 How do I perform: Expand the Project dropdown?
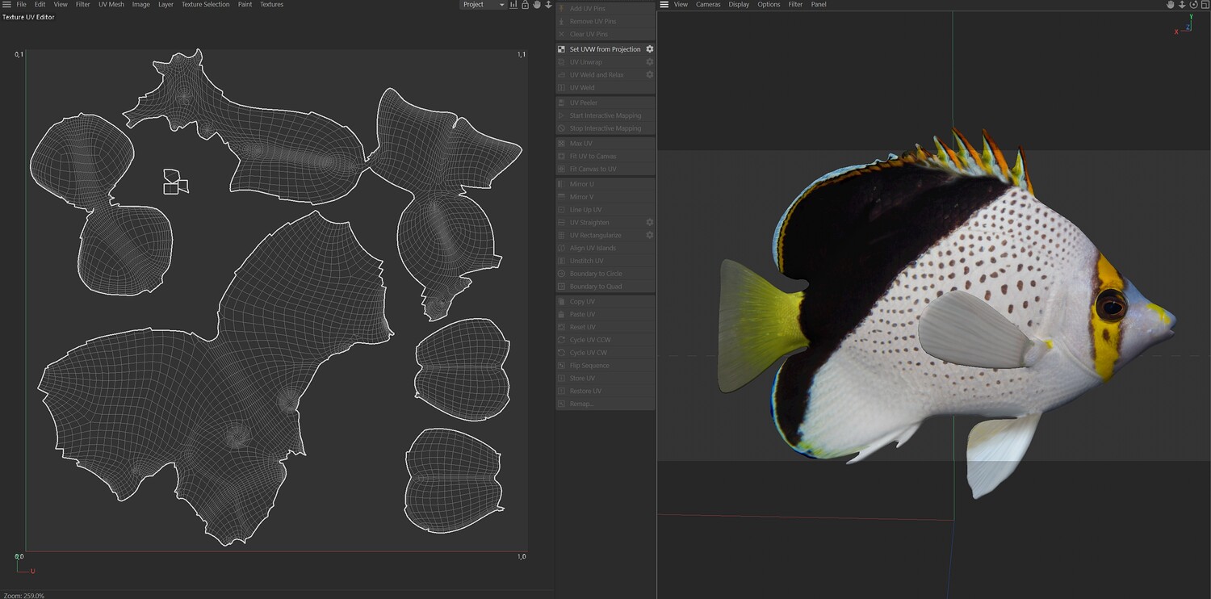[x=483, y=5]
